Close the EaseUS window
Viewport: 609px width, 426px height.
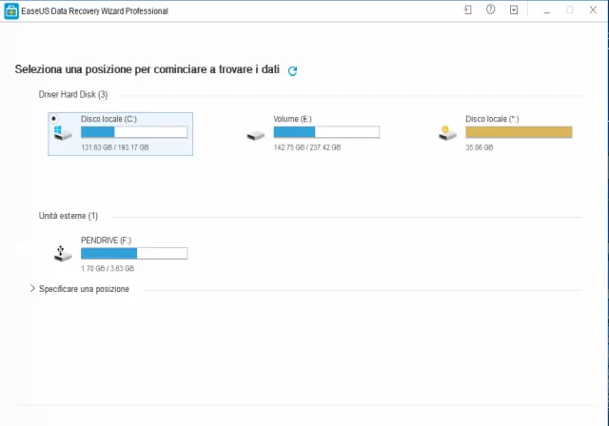[x=593, y=10]
